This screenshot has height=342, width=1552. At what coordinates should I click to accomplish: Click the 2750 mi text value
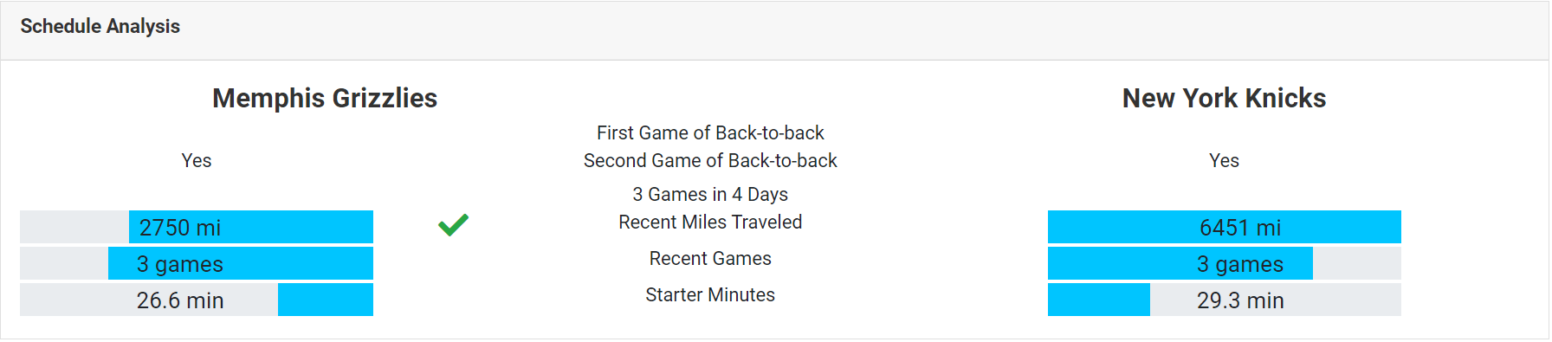pyautogui.click(x=180, y=228)
